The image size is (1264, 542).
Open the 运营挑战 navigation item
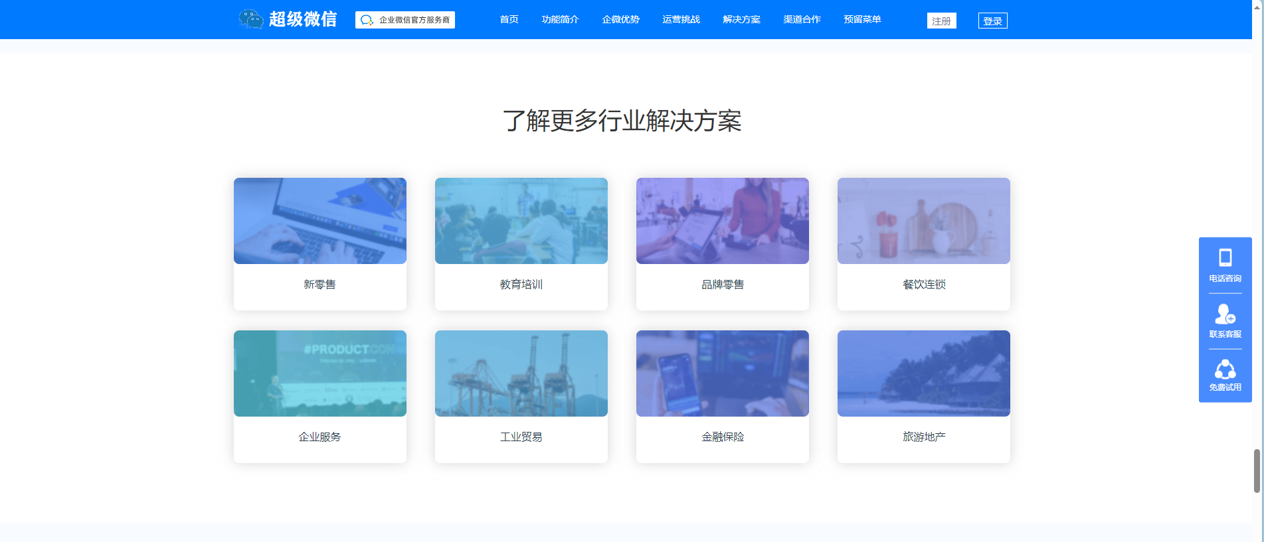681,20
